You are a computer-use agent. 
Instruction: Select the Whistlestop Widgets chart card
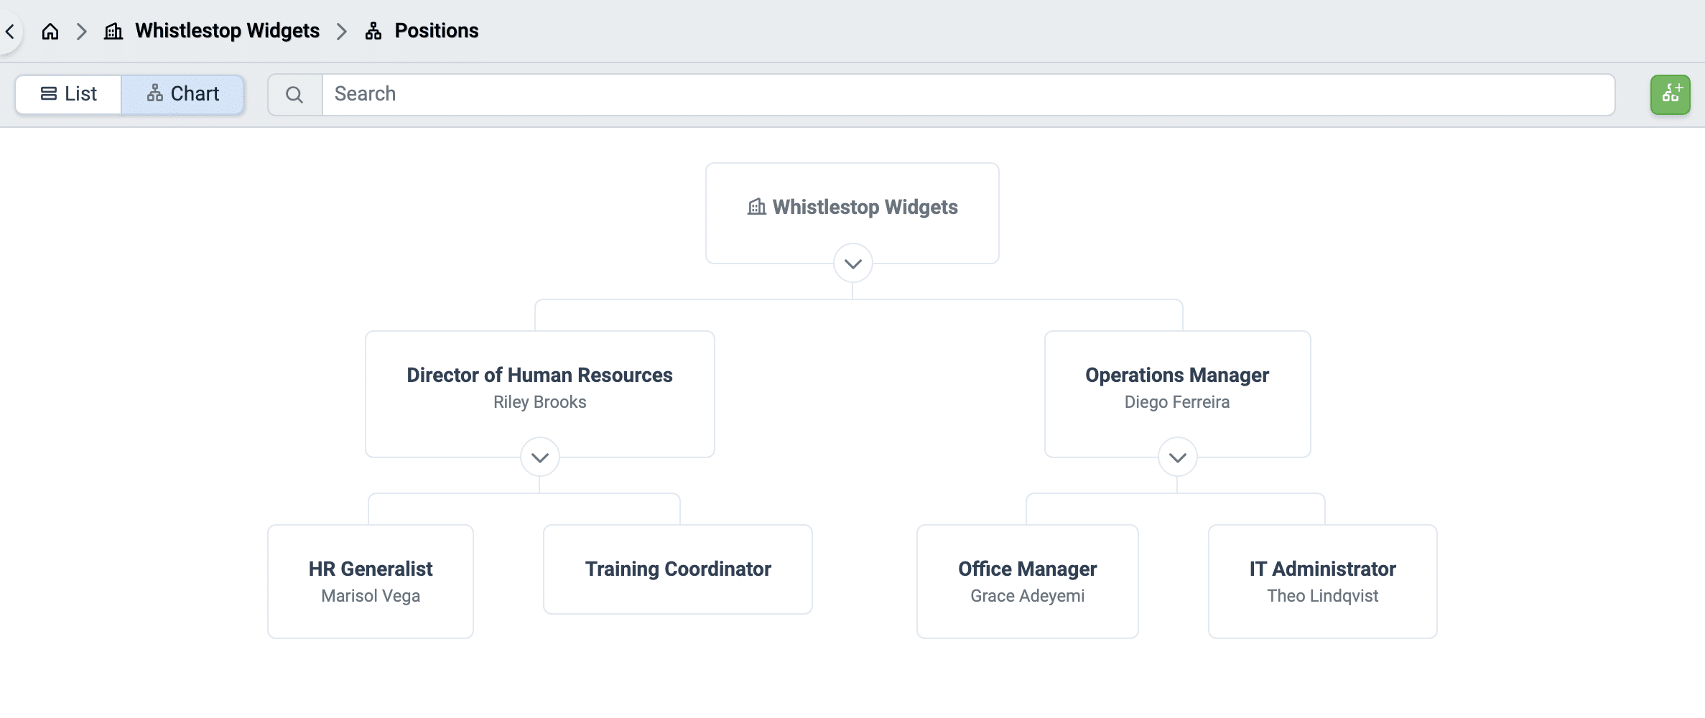[x=852, y=213]
